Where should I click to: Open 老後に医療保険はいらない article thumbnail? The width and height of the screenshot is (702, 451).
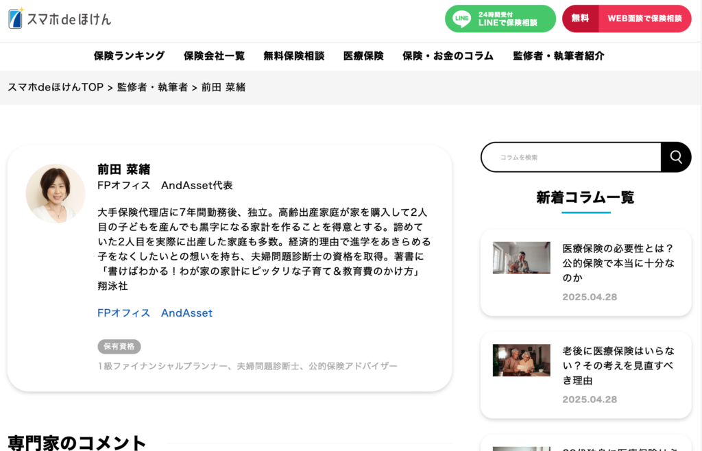(521, 360)
